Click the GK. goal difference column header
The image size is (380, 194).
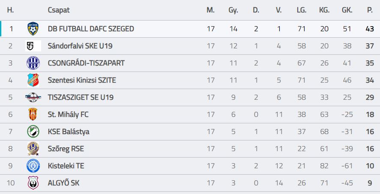[347, 10]
